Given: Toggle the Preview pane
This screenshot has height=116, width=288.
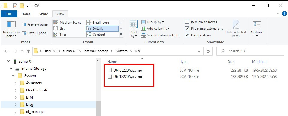Looking at the screenshot, I should (x=34, y=24).
